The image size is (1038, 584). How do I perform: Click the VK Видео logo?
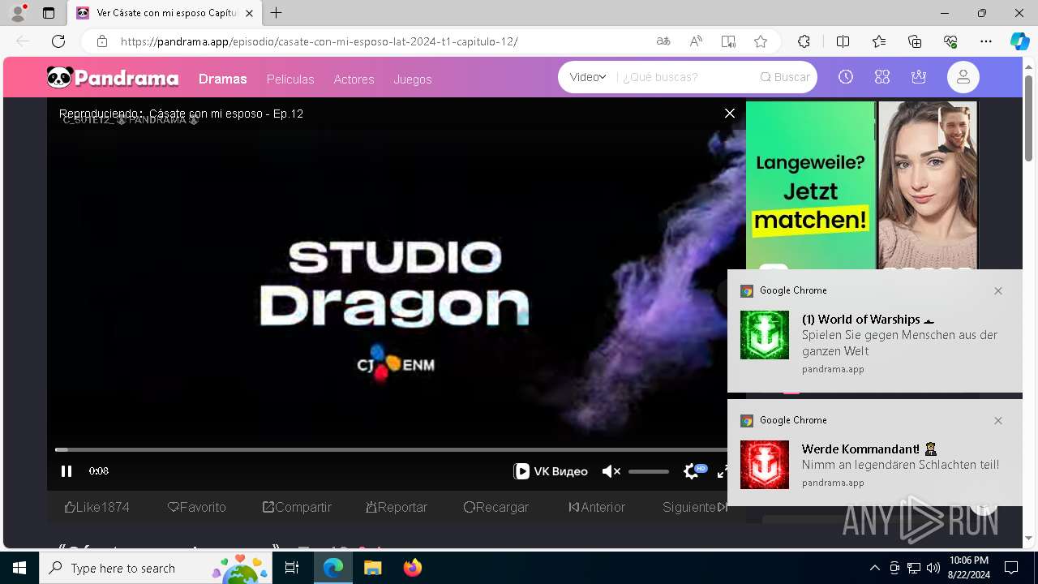tap(551, 471)
